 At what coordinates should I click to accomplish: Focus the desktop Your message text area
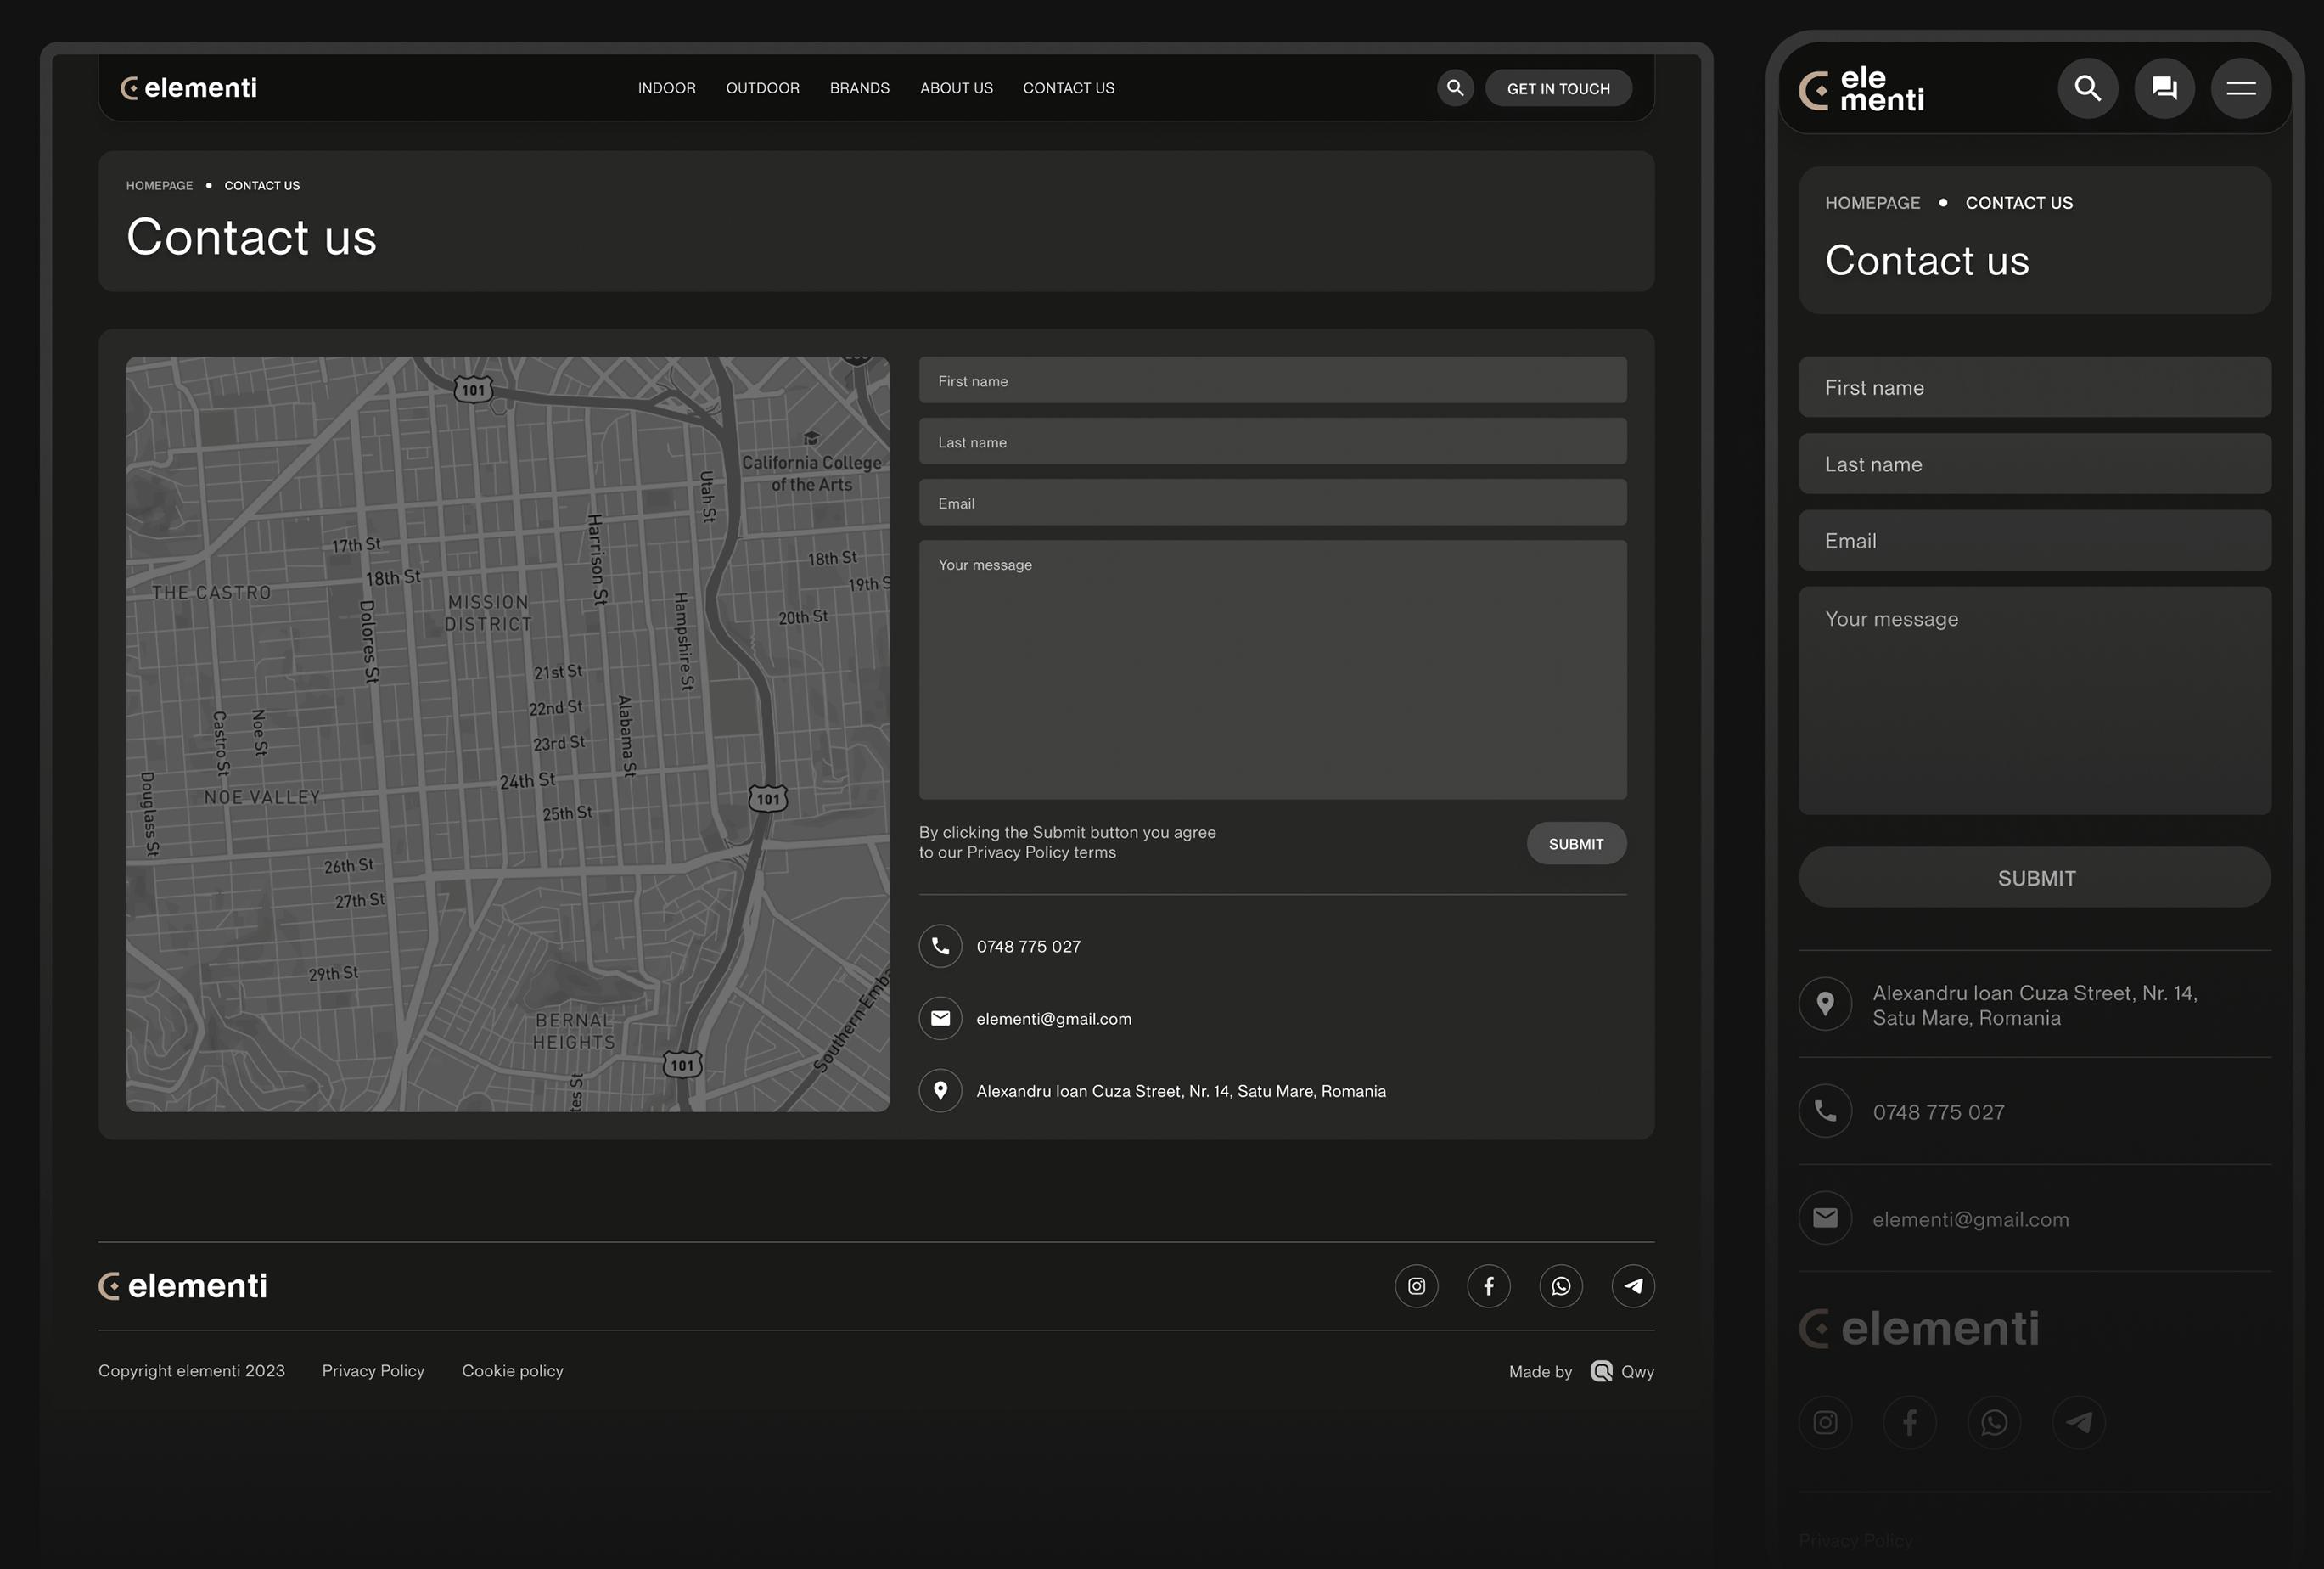pos(1272,670)
